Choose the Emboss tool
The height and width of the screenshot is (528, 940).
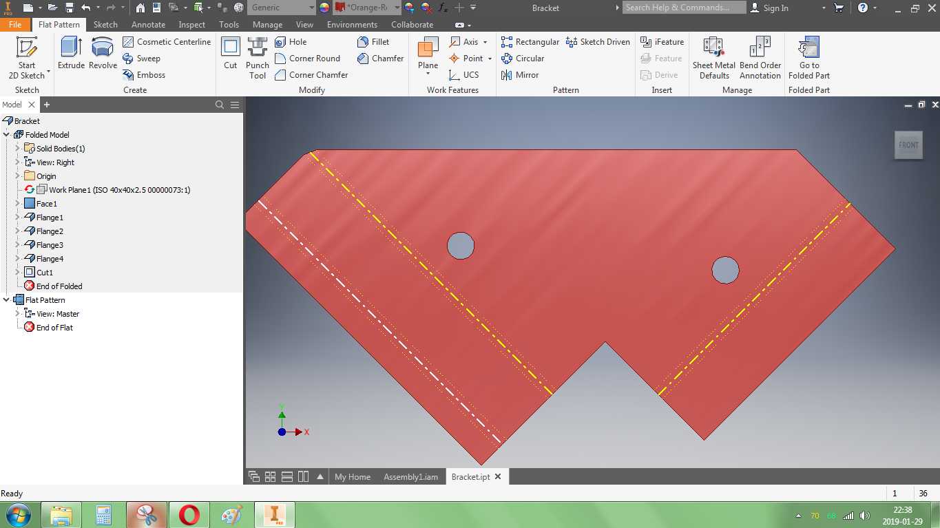click(144, 75)
